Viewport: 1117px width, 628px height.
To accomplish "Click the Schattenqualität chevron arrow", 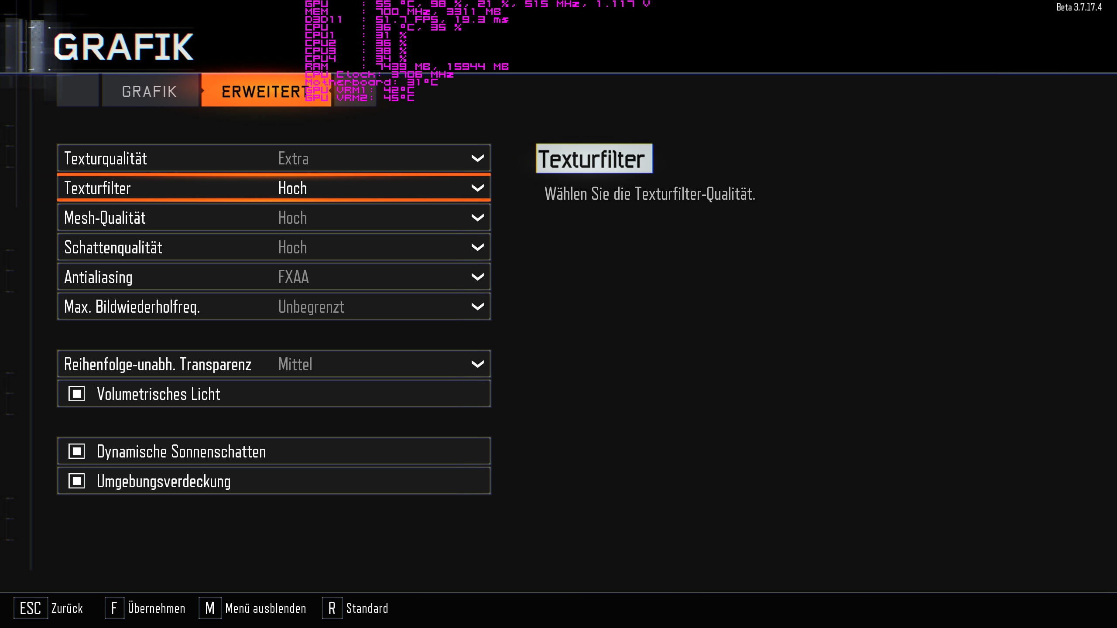I will point(477,247).
